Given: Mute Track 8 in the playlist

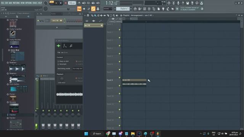Looking at the screenshot, I should tap(119, 86).
